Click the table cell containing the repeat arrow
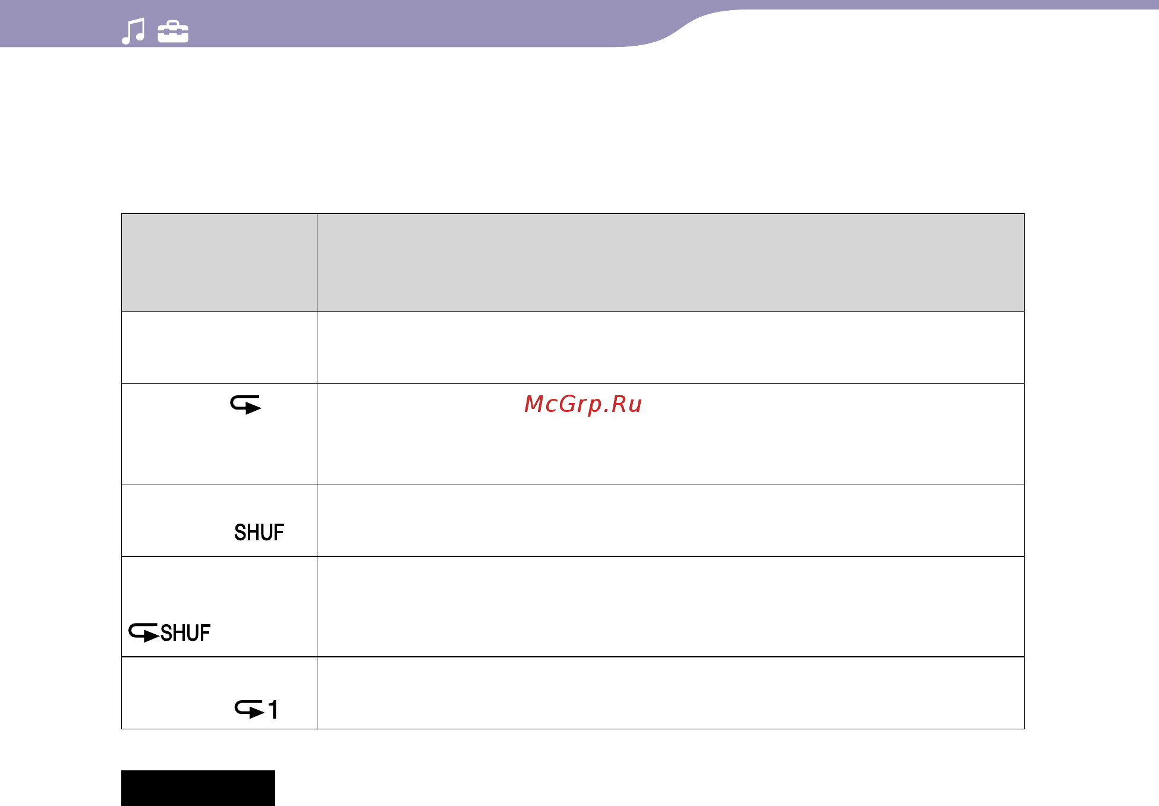Screen dimensions: 1159x806 tap(219, 434)
